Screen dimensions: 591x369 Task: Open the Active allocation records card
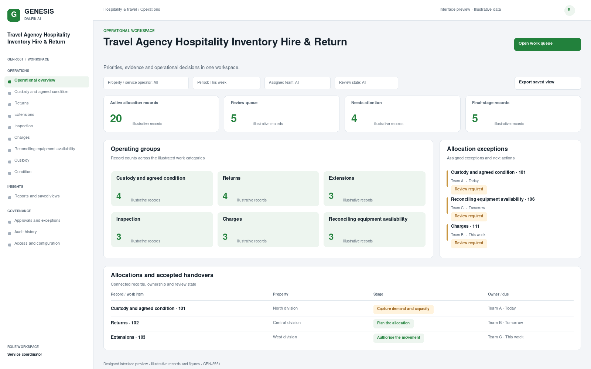[161, 114]
